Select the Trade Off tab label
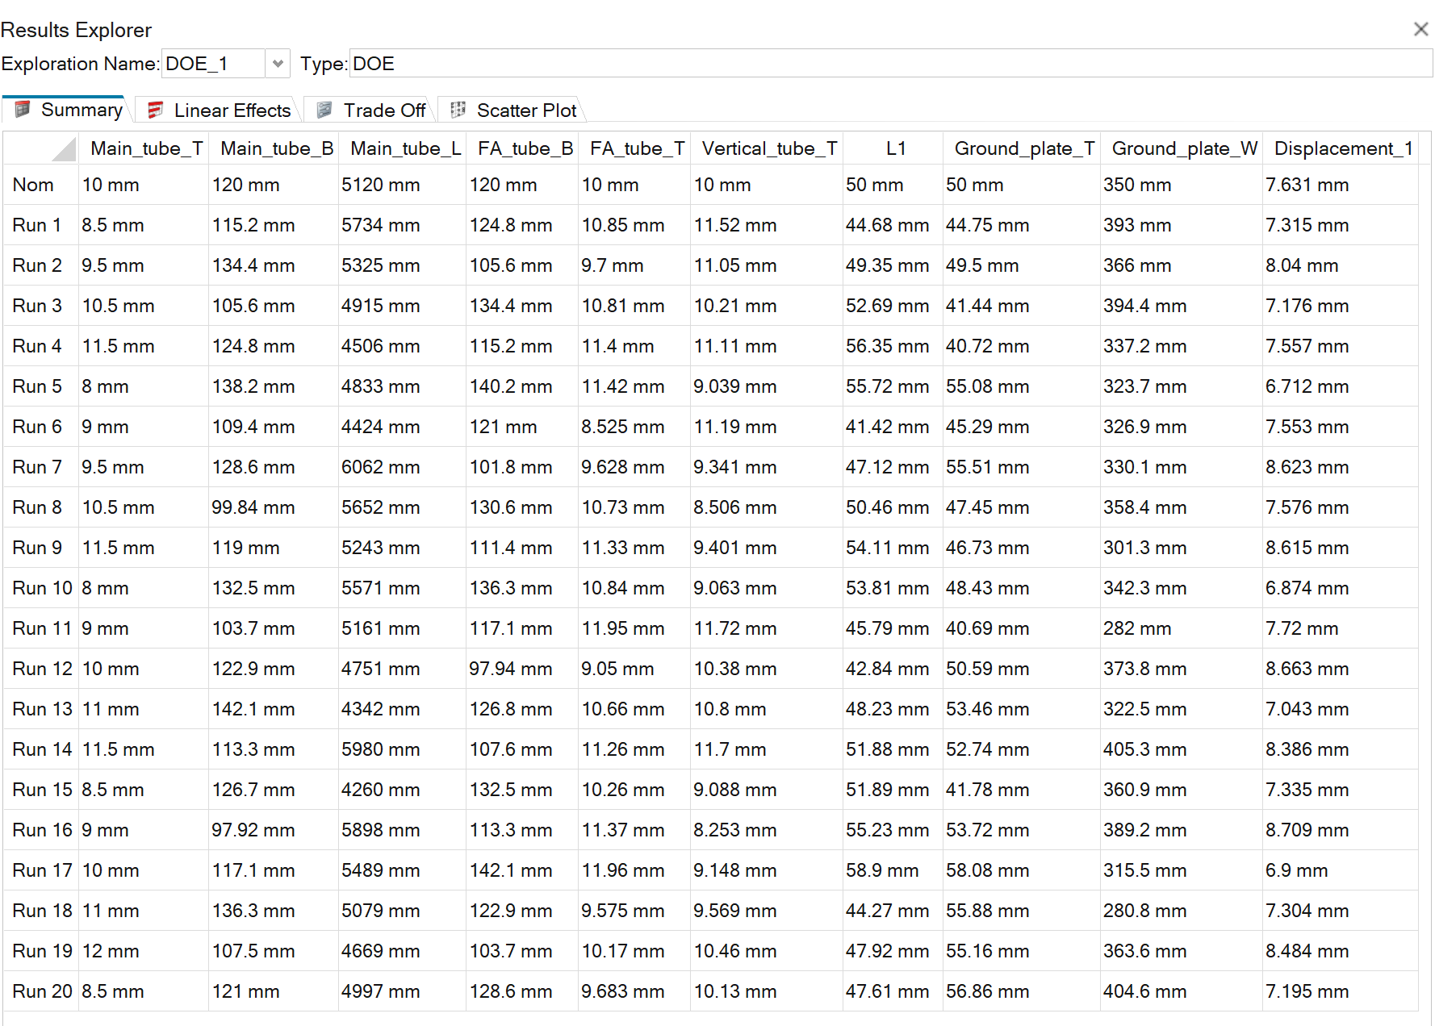Image resolution: width=1435 pixels, height=1026 pixels. (x=384, y=111)
